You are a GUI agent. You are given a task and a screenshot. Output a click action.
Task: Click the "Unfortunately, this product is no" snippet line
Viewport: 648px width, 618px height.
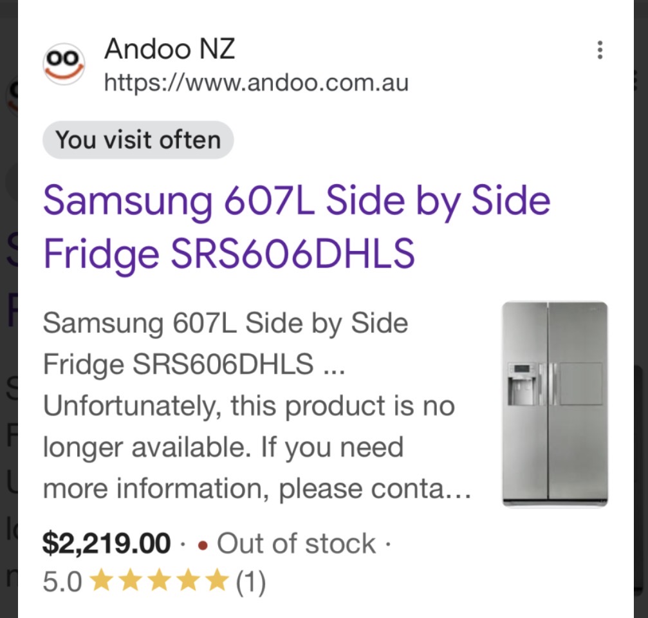(248, 406)
